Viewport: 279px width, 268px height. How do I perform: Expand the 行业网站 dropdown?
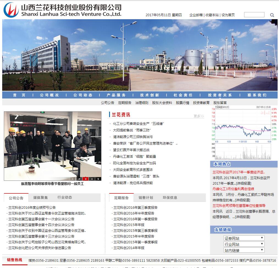pos(244,244)
